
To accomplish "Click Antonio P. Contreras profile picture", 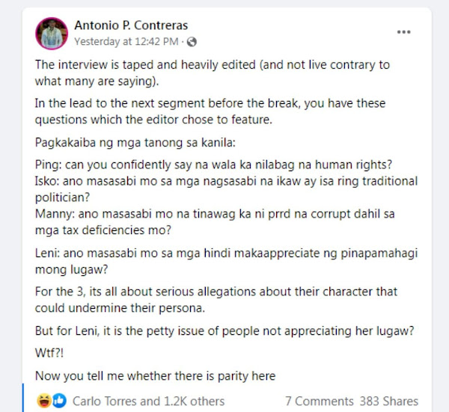I will click(x=51, y=33).
